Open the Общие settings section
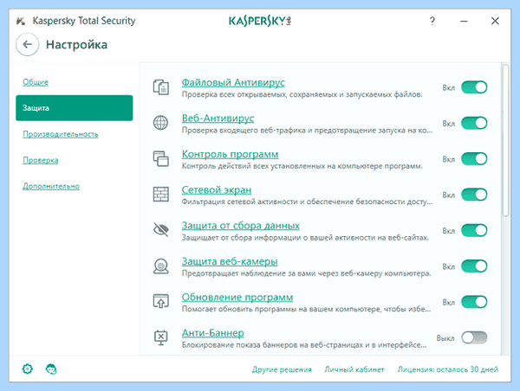 [x=36, y=82]
